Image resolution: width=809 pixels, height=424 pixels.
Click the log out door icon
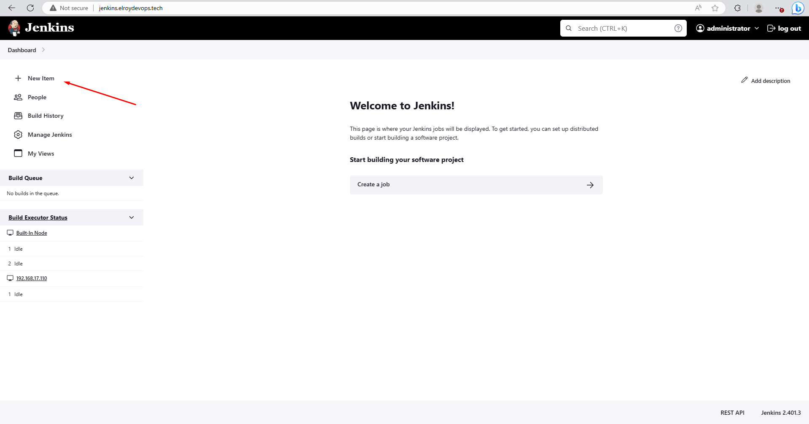[771, 28]
